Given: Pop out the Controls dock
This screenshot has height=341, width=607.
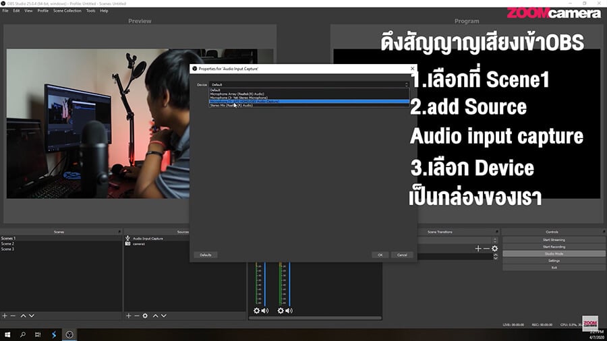Looking at the screenshot, I should [604, 232].
